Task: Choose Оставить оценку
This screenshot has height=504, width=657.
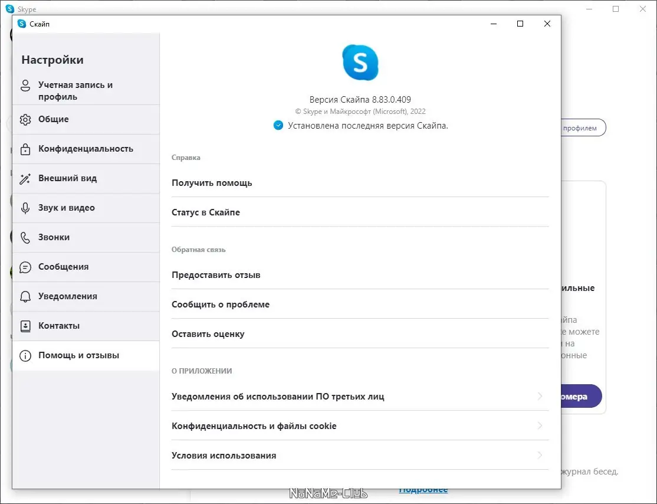Action: click(x=360, y=334)
